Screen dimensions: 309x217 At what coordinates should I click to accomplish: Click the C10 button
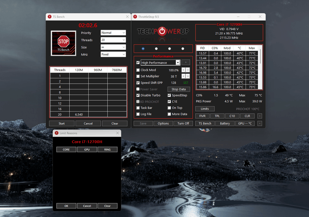pos(232,116)
